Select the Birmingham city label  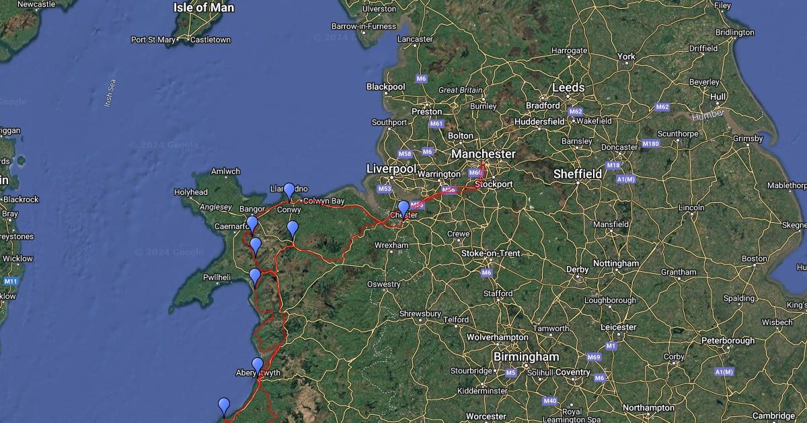pyautogui.click(x=526, y=357)
